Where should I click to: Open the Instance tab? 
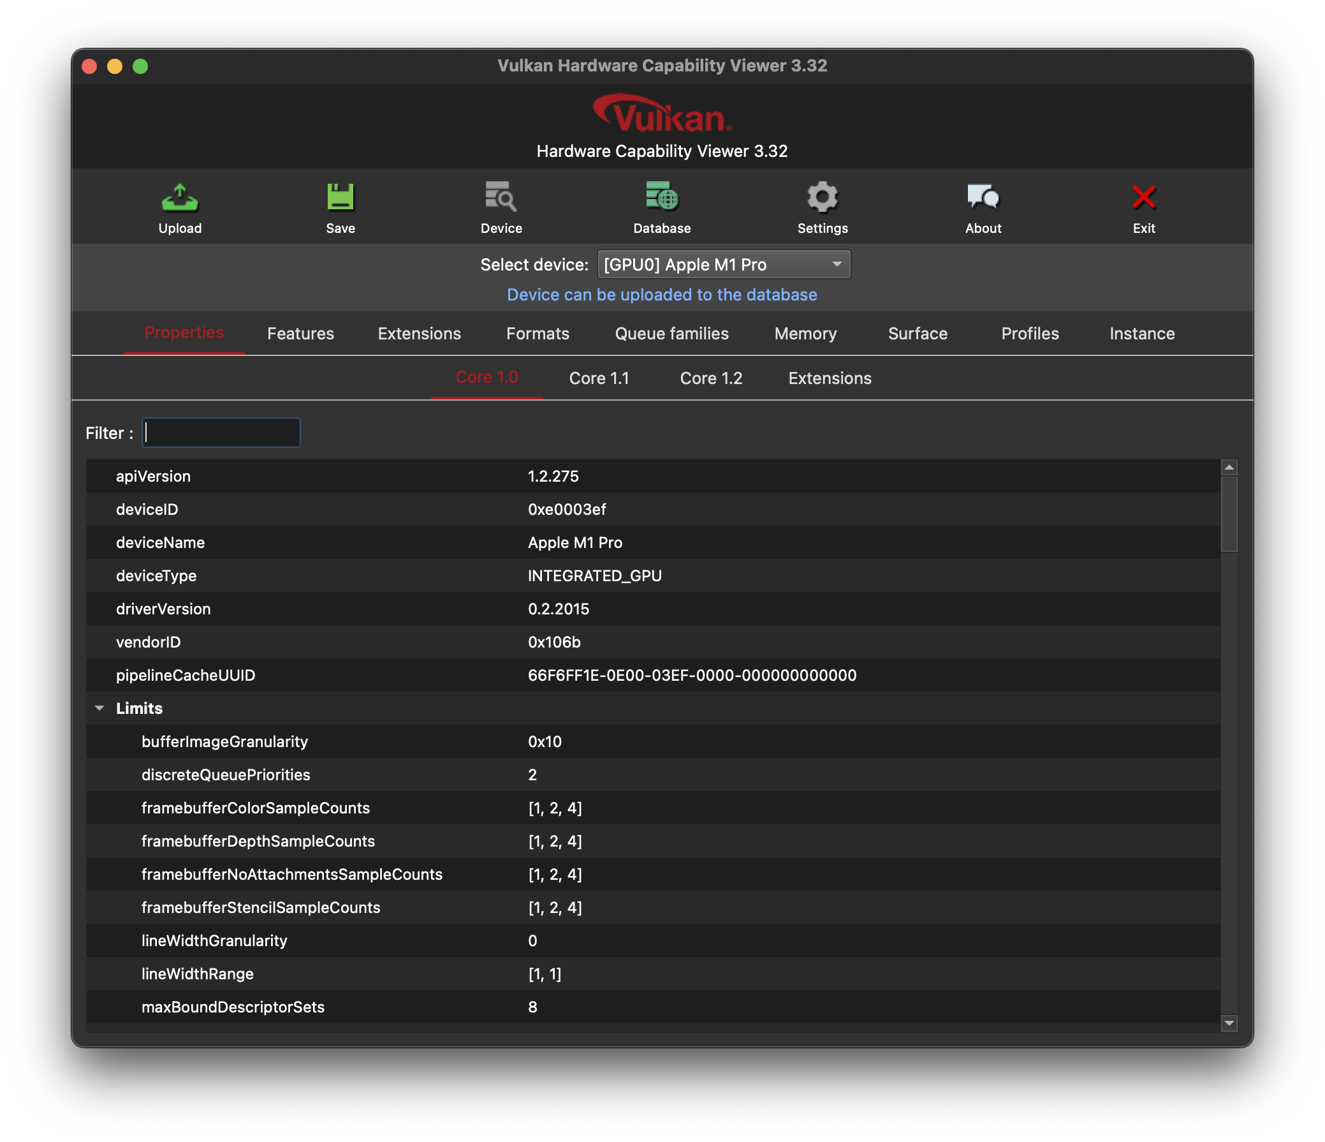1142,333
